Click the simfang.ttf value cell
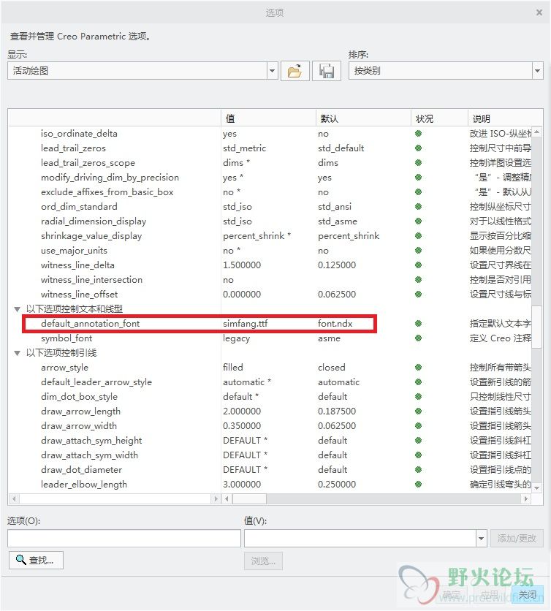This screenshot has width=551, height=611. point(246,324)
